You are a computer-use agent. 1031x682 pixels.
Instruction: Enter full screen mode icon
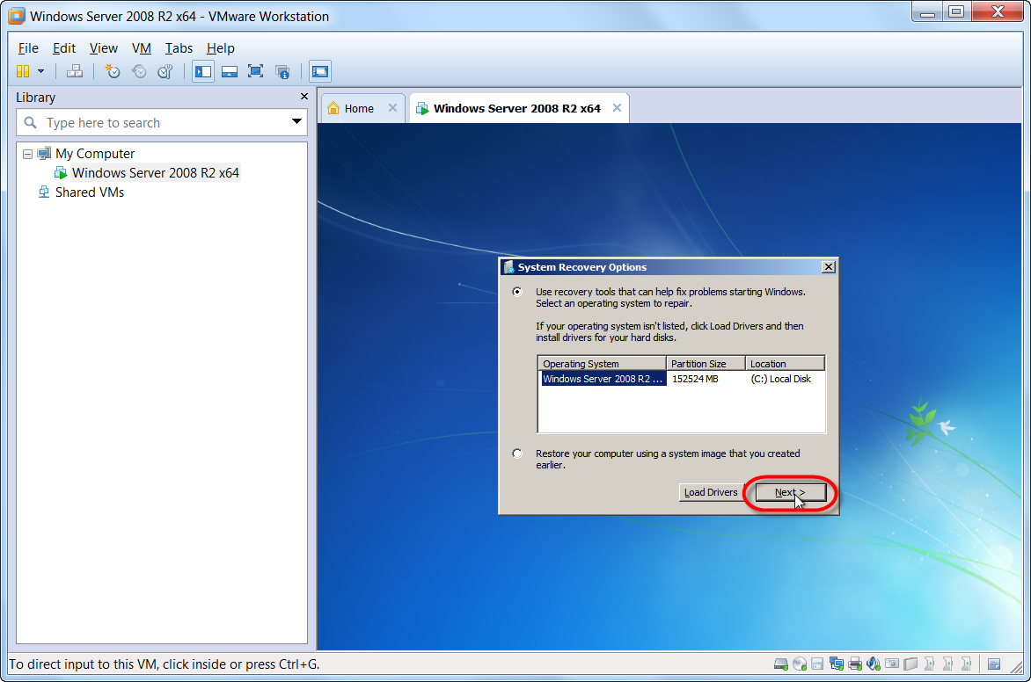pyautogui.click(x=255, y=71)
